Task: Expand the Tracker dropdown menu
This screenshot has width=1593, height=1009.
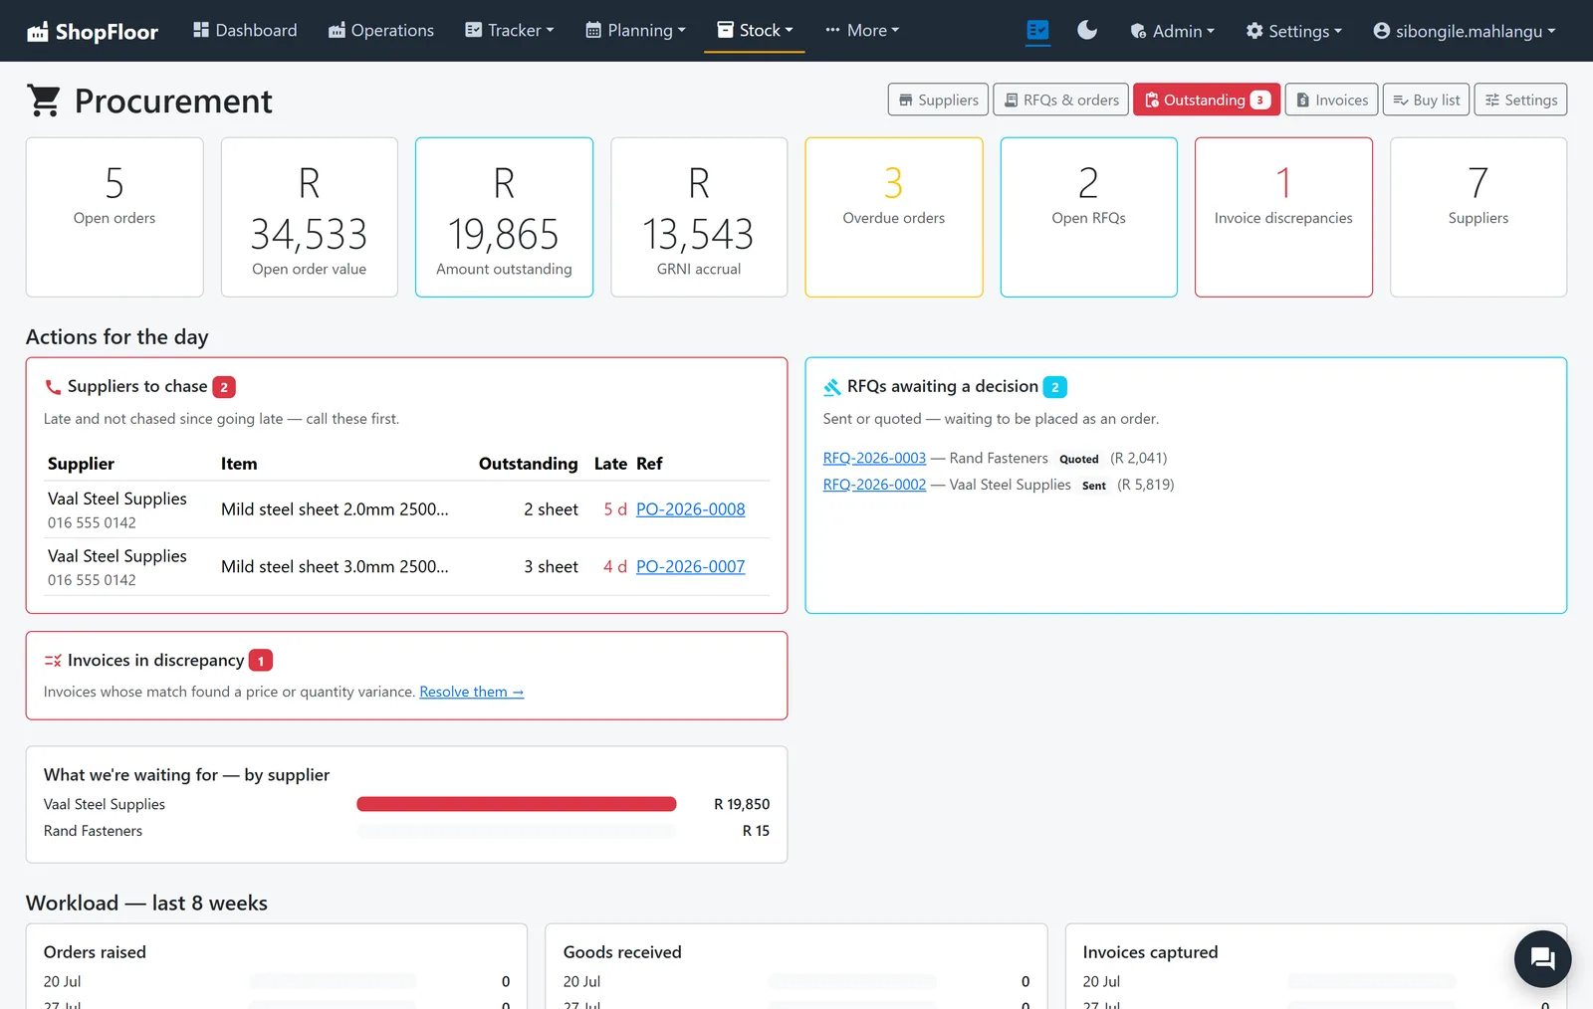Action: (510, 31)
